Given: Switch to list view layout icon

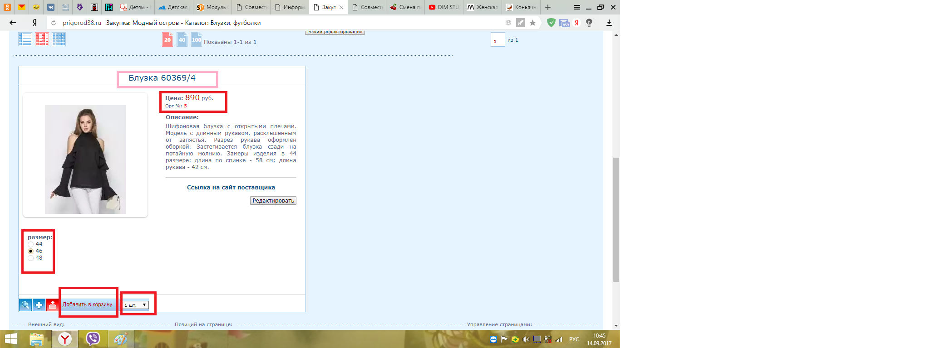Looking at the screenshot, I should tap(25, 39).
